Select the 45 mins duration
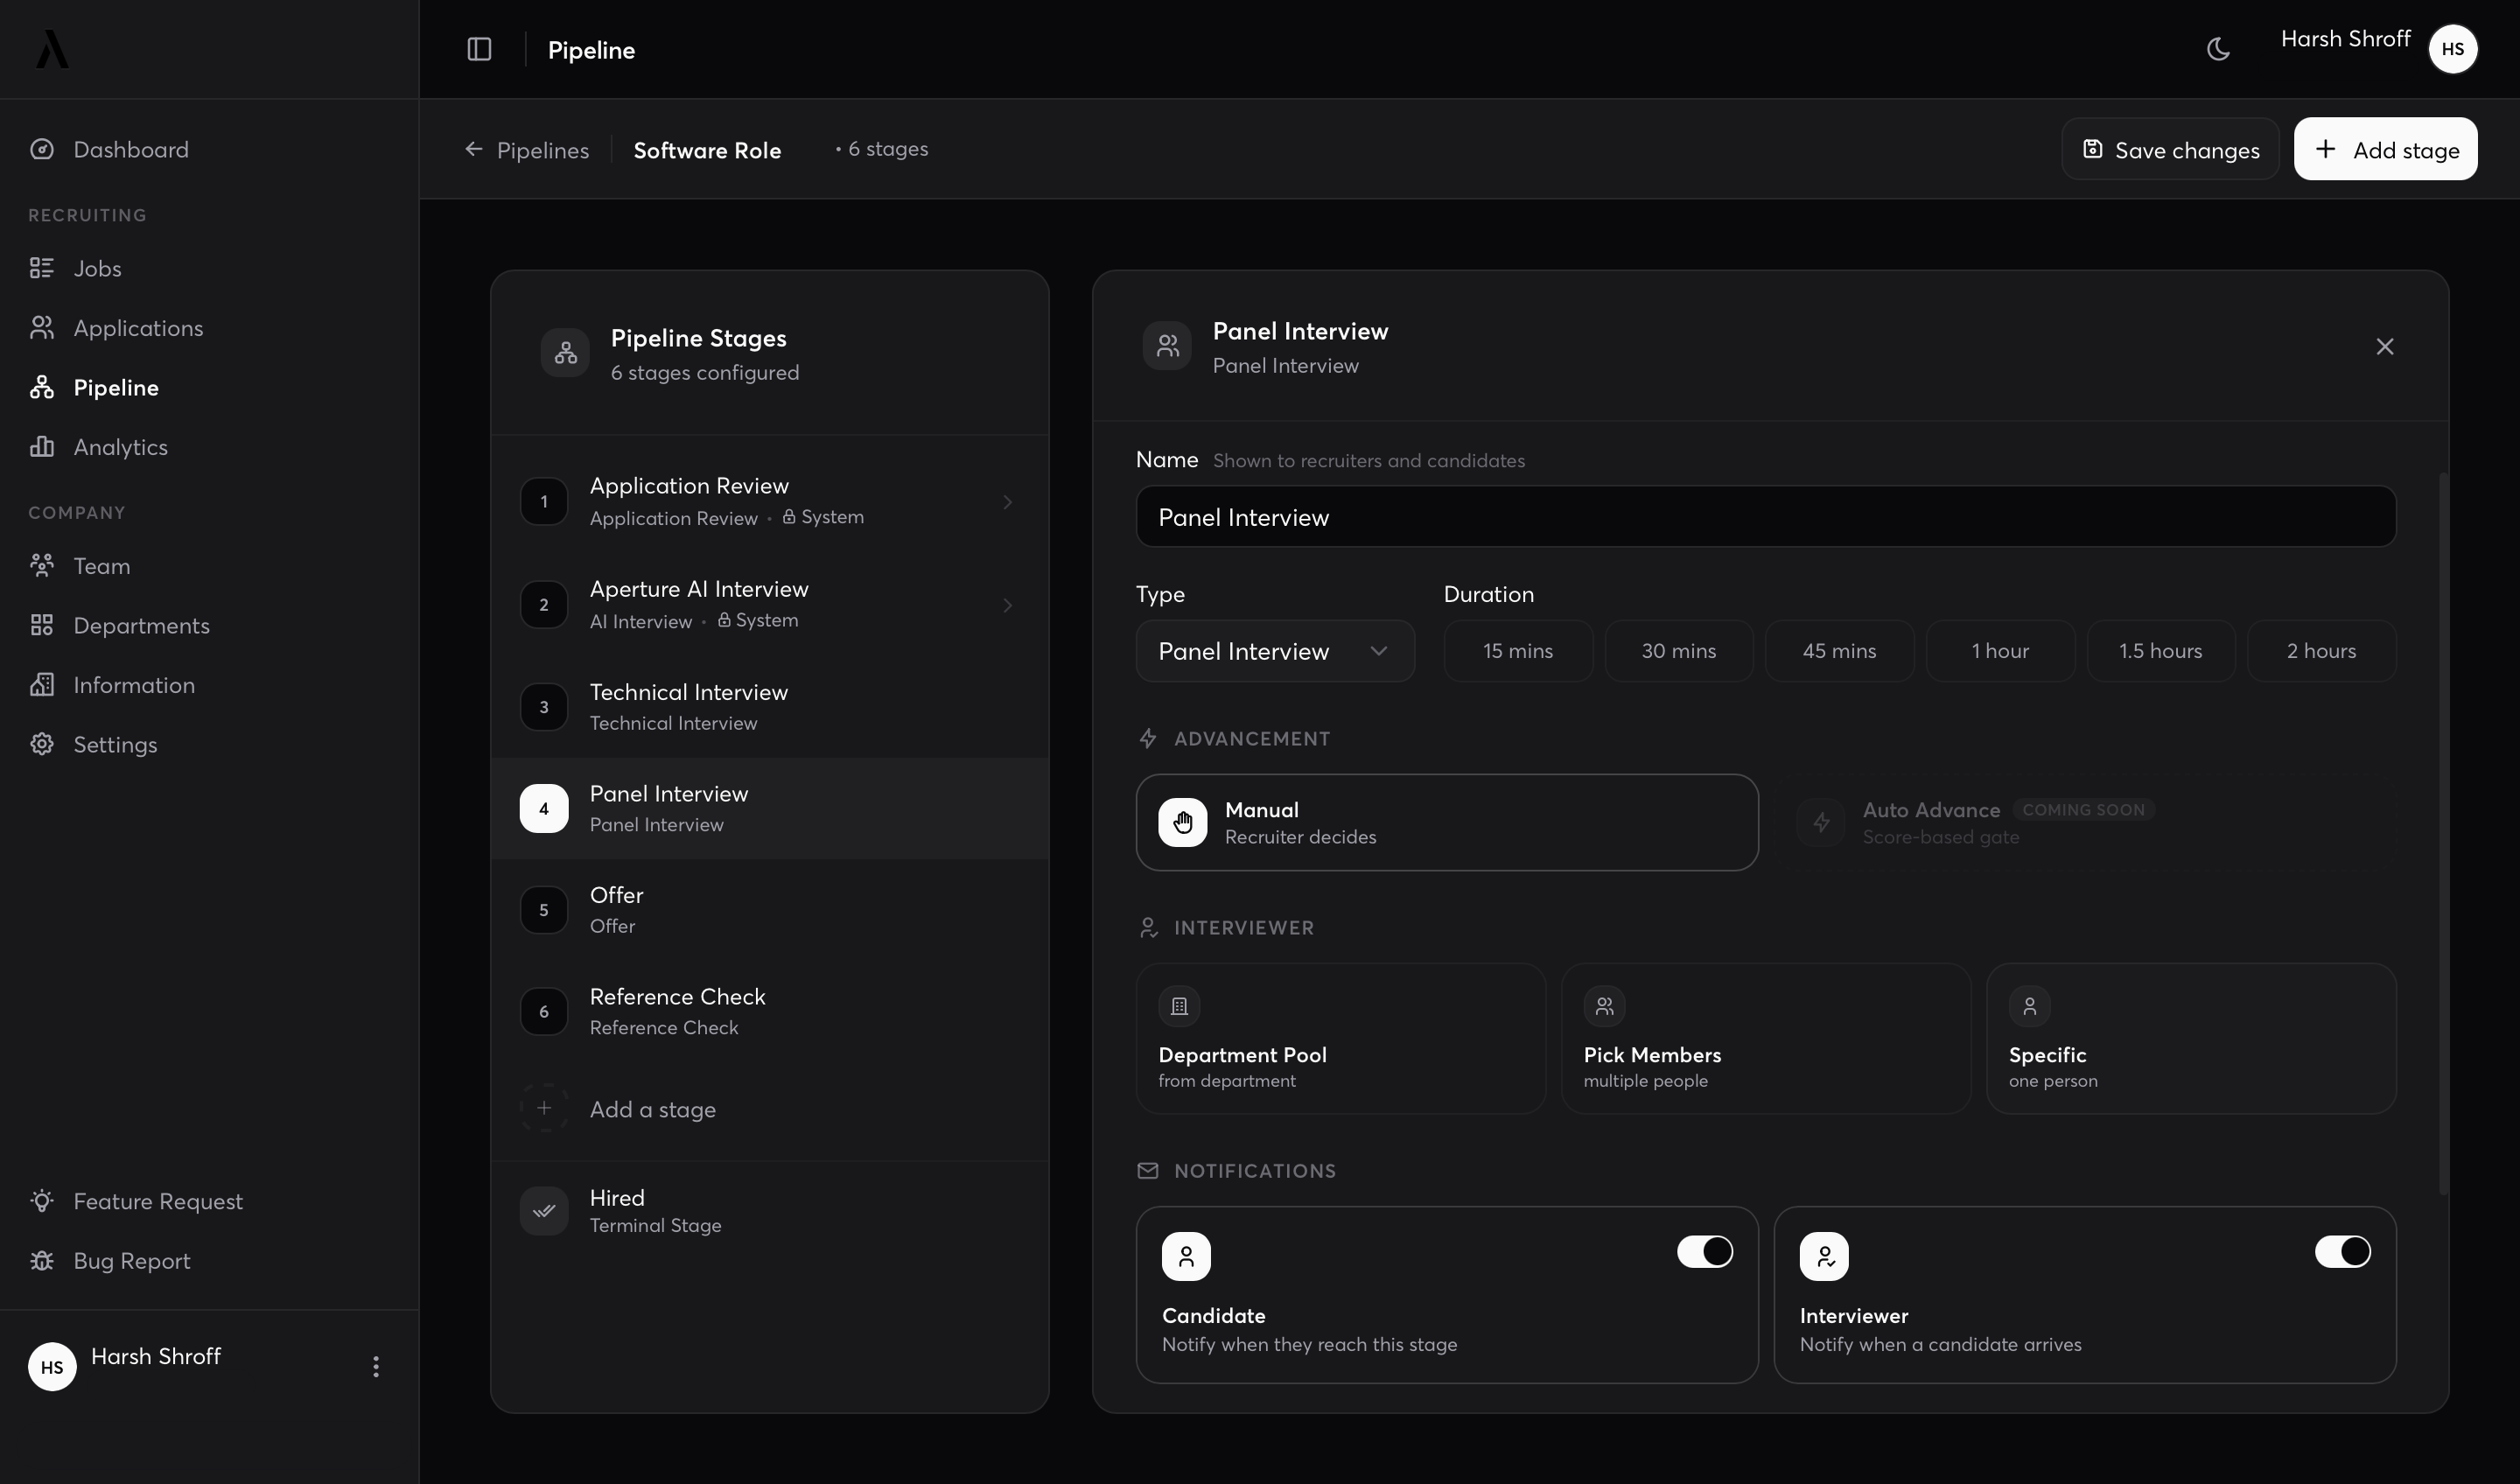Screen dimensions: 2520x1484 pyautogui.click(x=1839, y=651)
